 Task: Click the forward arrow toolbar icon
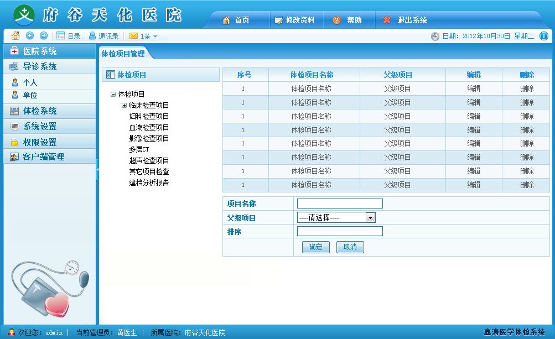pyautogui.click(x=44, y=35)
